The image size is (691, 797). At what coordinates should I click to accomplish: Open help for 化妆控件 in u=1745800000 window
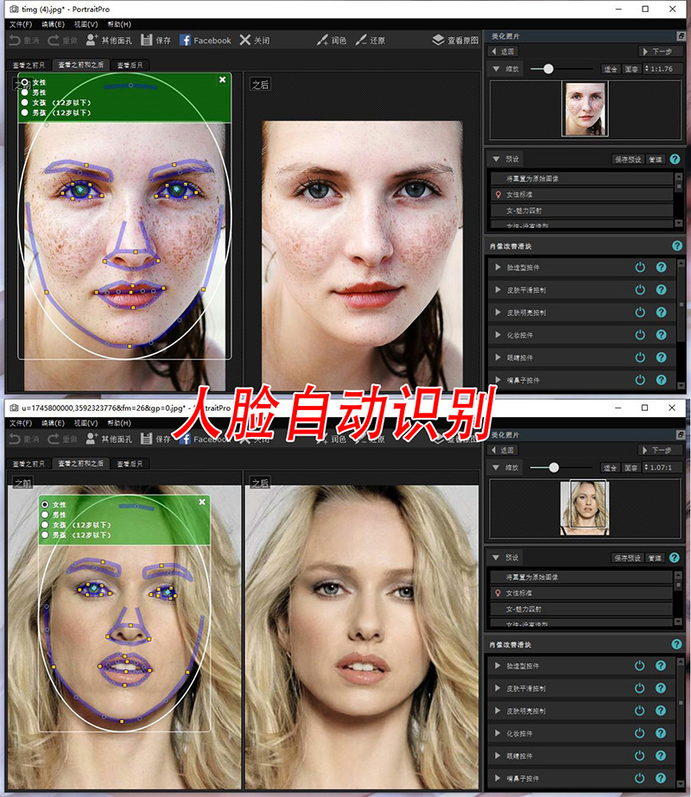click(x=661, y=733)
